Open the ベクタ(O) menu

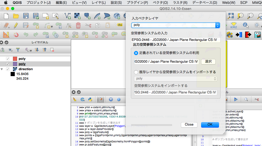coord(160,3)
